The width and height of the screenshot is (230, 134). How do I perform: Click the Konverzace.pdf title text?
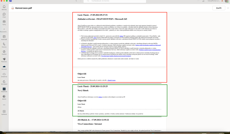click(24, 8)
